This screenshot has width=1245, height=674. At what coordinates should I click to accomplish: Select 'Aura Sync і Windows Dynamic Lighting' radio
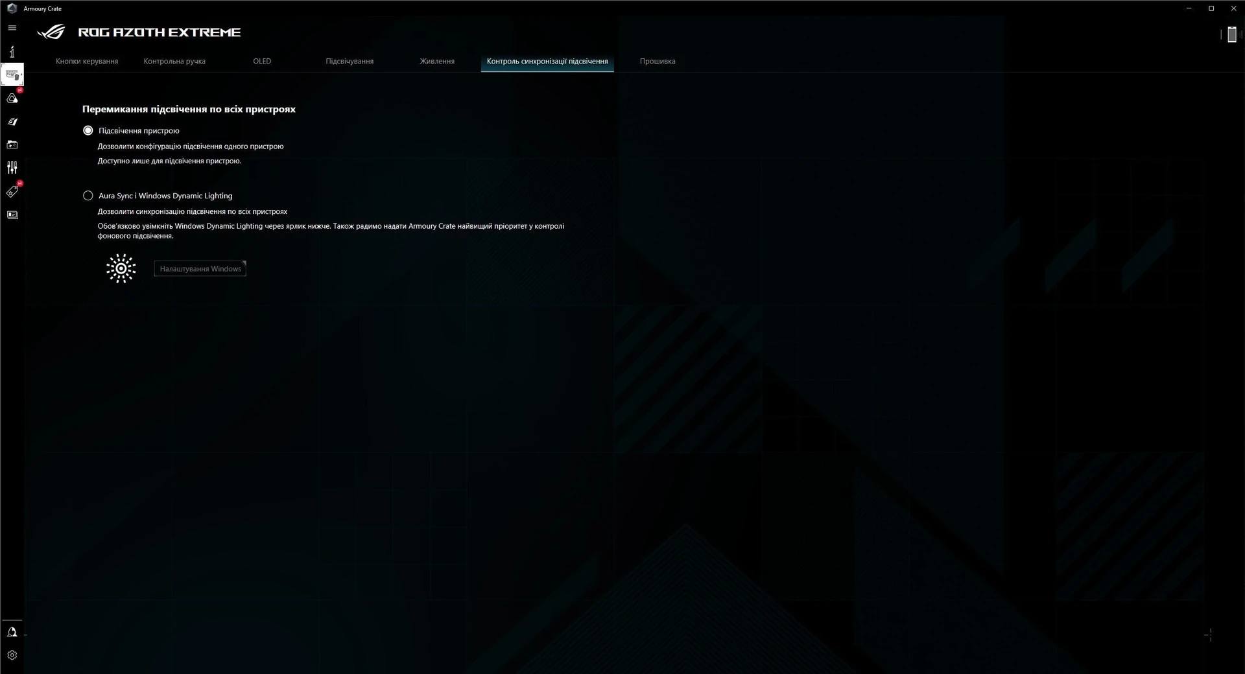tap(88, 196)
